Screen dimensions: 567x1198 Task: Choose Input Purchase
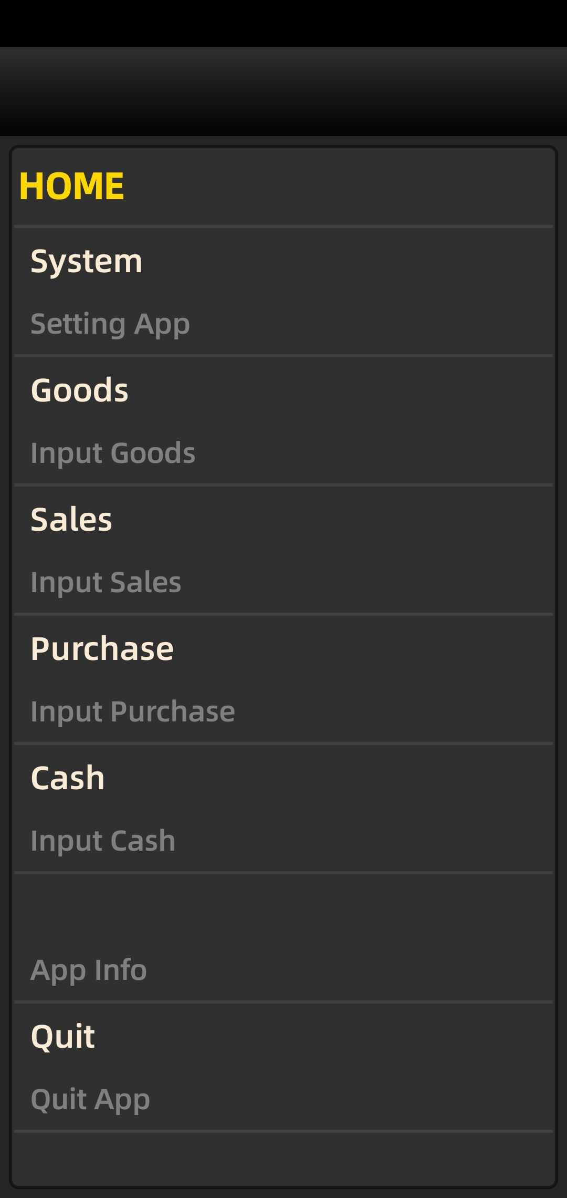point(132,711)
